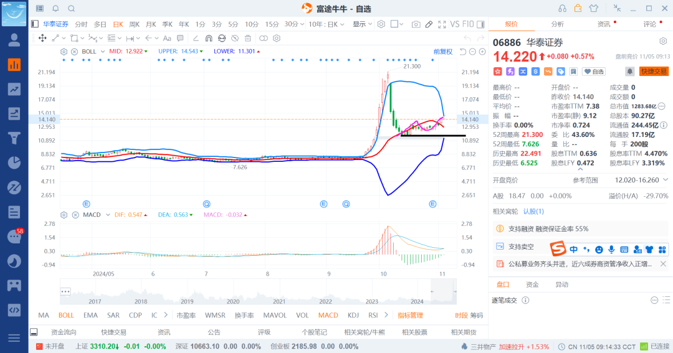Screen dimensions: 673x353
Task: Open search magnifier in title bar
Action: 72,9
